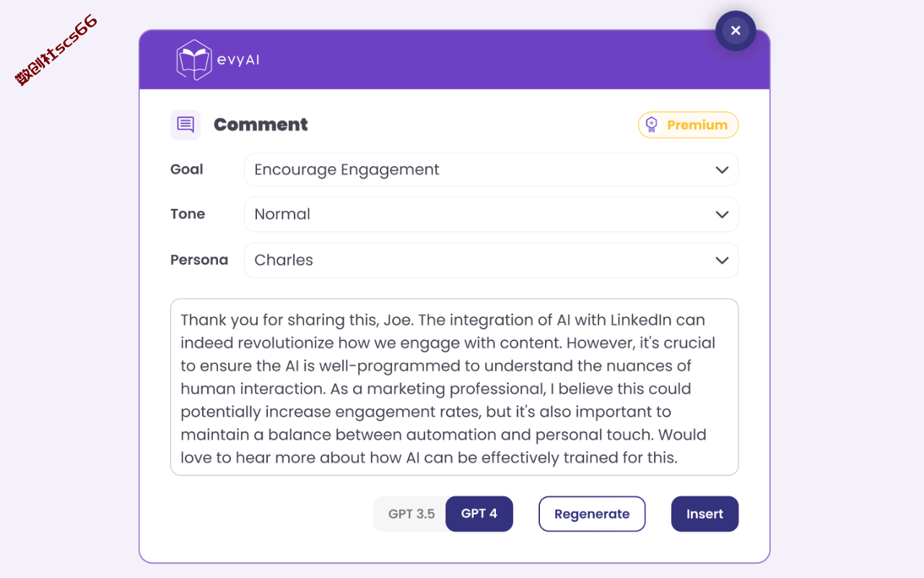Click the evyAI brand name text
The image size is (924, 578).
pos(238,60)
